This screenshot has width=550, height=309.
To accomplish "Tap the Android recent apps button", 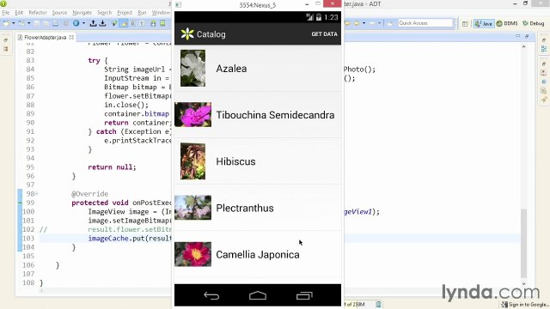I will (304, 295).
